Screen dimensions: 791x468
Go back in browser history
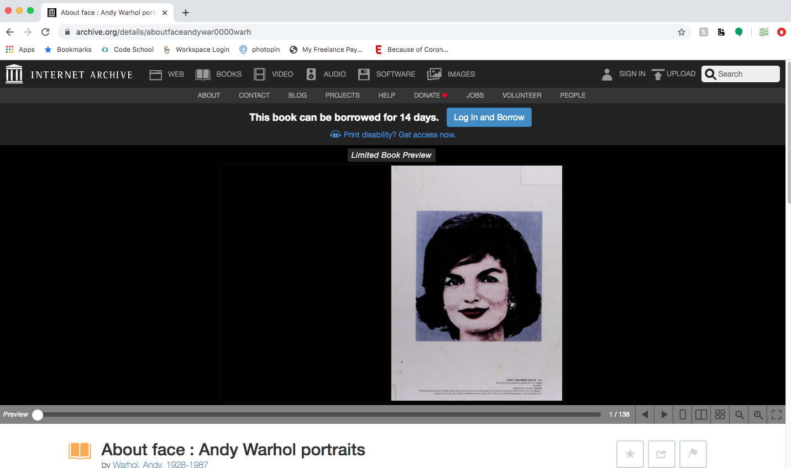coord(10,32)
